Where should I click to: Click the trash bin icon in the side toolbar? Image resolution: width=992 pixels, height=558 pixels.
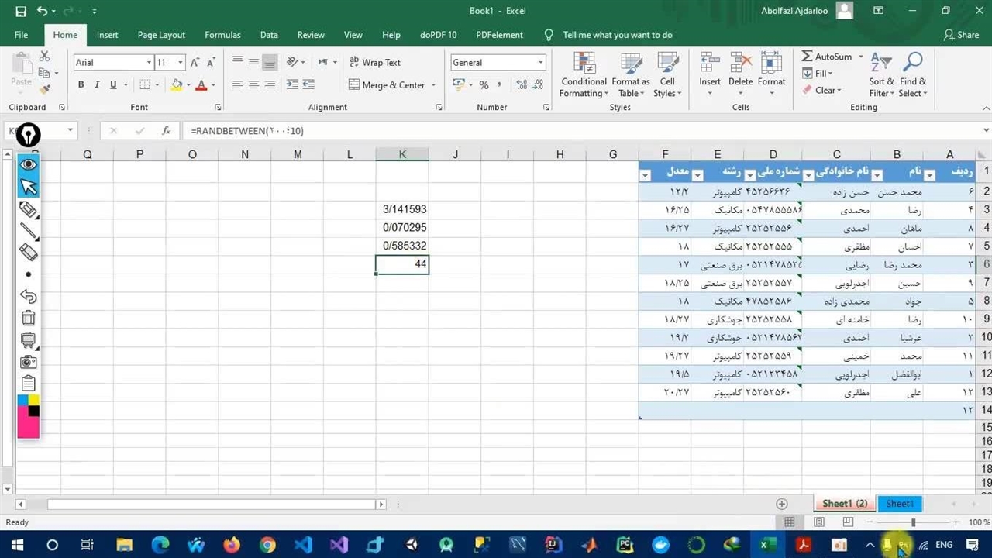[28, 318]
